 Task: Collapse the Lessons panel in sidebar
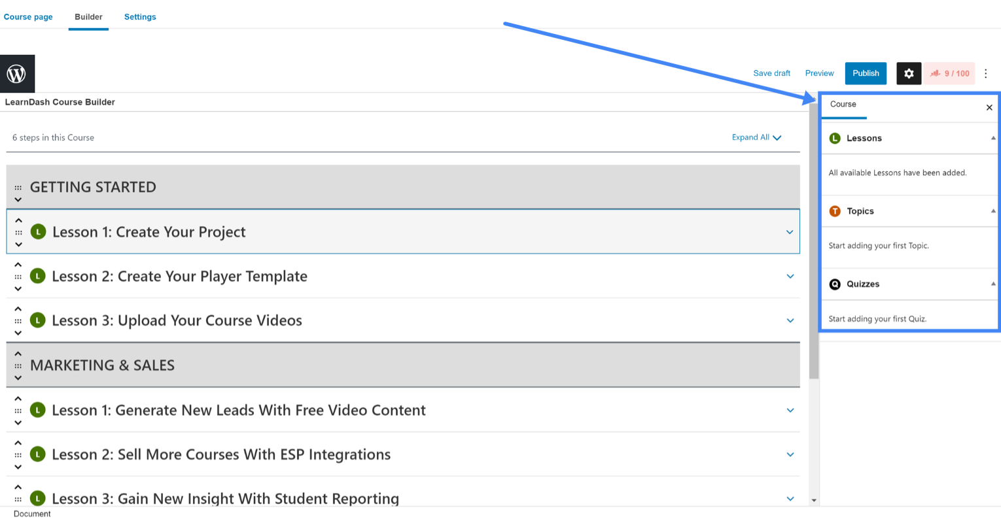click(x=992, y=138)
